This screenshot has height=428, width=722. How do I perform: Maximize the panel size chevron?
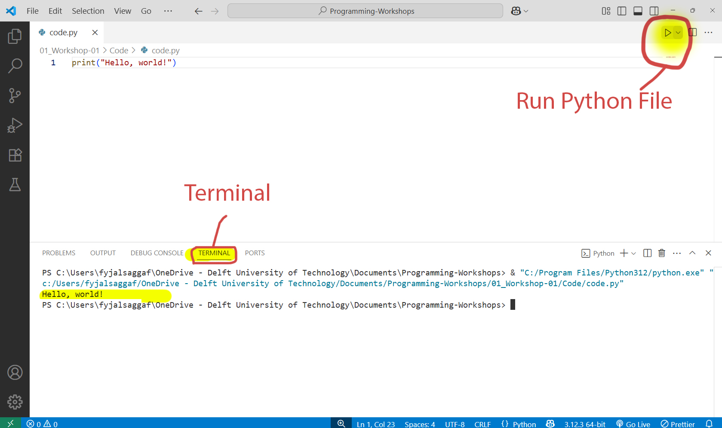(692, 253)
